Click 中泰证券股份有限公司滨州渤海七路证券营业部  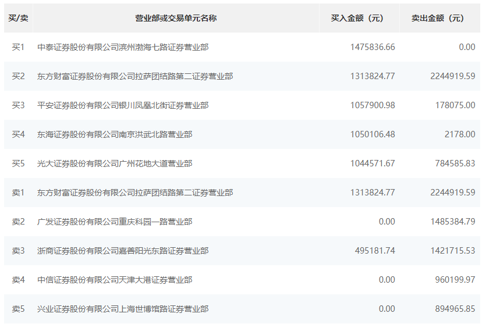tap(123, 47)
